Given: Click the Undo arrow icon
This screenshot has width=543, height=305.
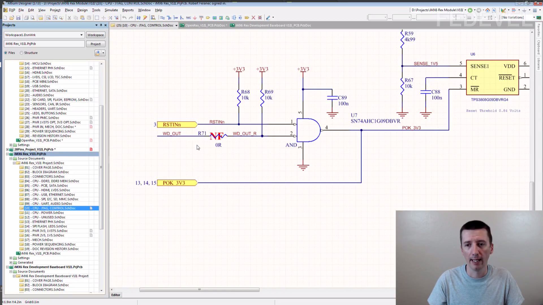Looking at the screenshot, I should 124,18.
